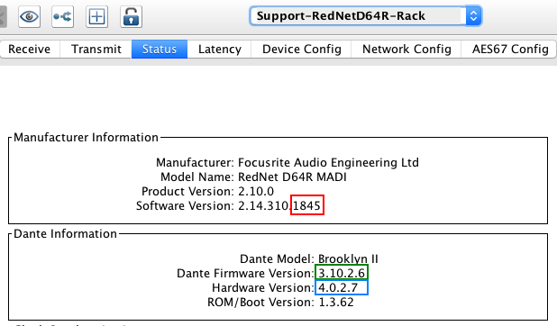
Task: Click the Manufacturer Information group heading
Action: point(86,138)
